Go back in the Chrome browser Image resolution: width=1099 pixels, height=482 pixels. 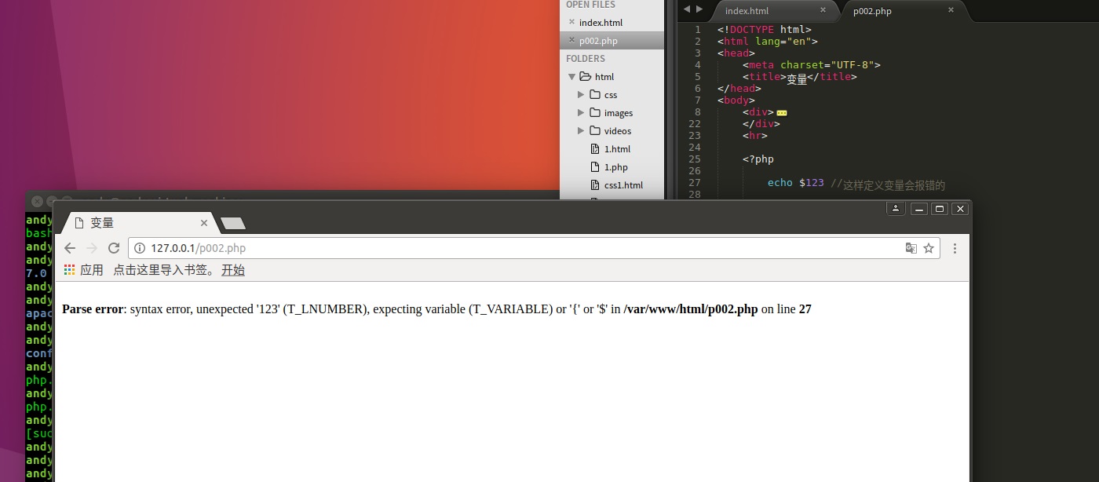point(70,248)
